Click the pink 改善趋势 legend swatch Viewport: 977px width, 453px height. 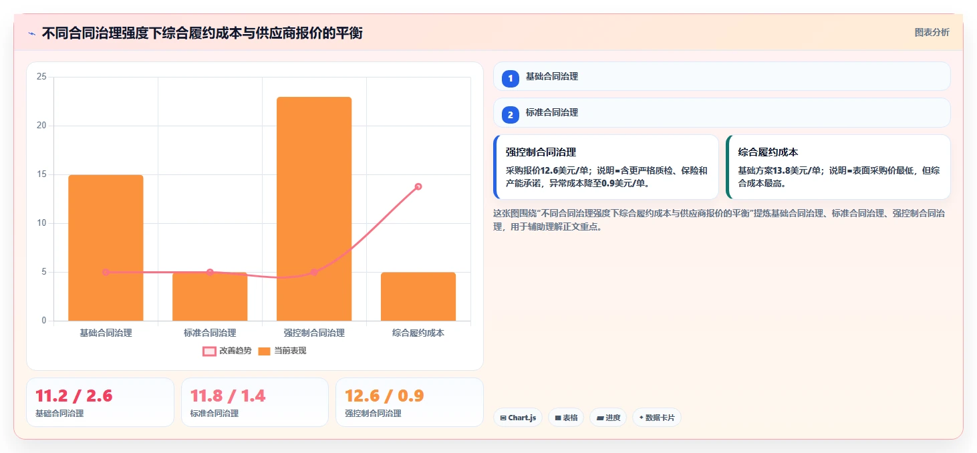[209, 351]
